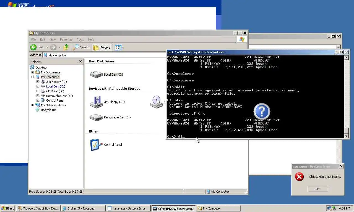Click the cmd.exe taskbar button

pos(174,208)
